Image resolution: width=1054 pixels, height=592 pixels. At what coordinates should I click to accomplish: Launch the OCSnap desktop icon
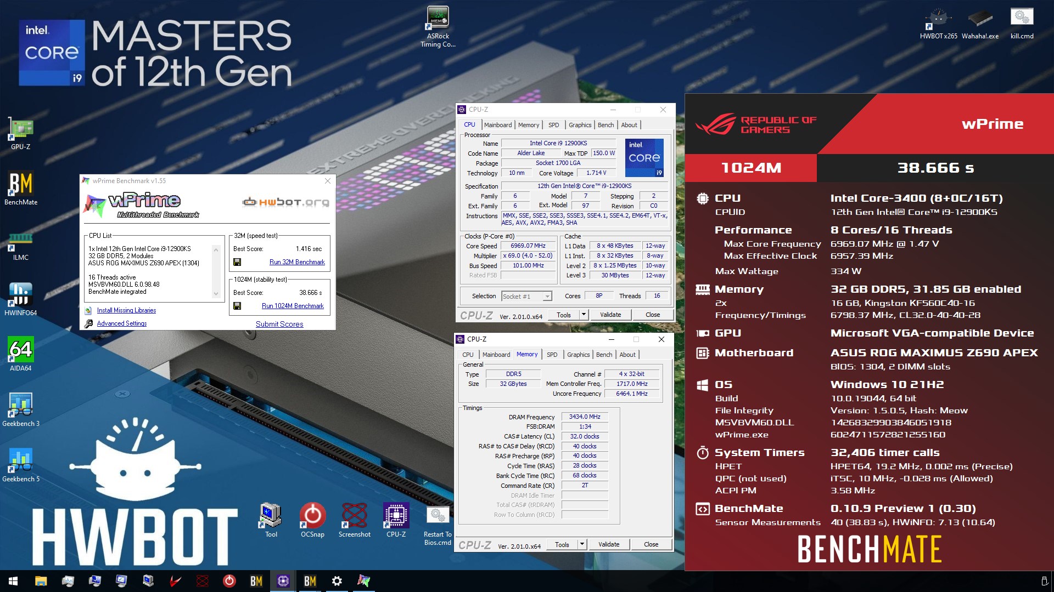(312, 520)
